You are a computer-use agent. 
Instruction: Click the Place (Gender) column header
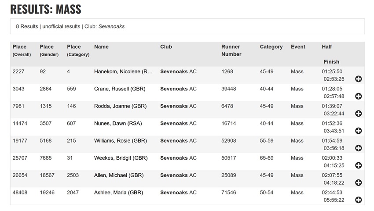pyautogui.click(x=49, y=50)
